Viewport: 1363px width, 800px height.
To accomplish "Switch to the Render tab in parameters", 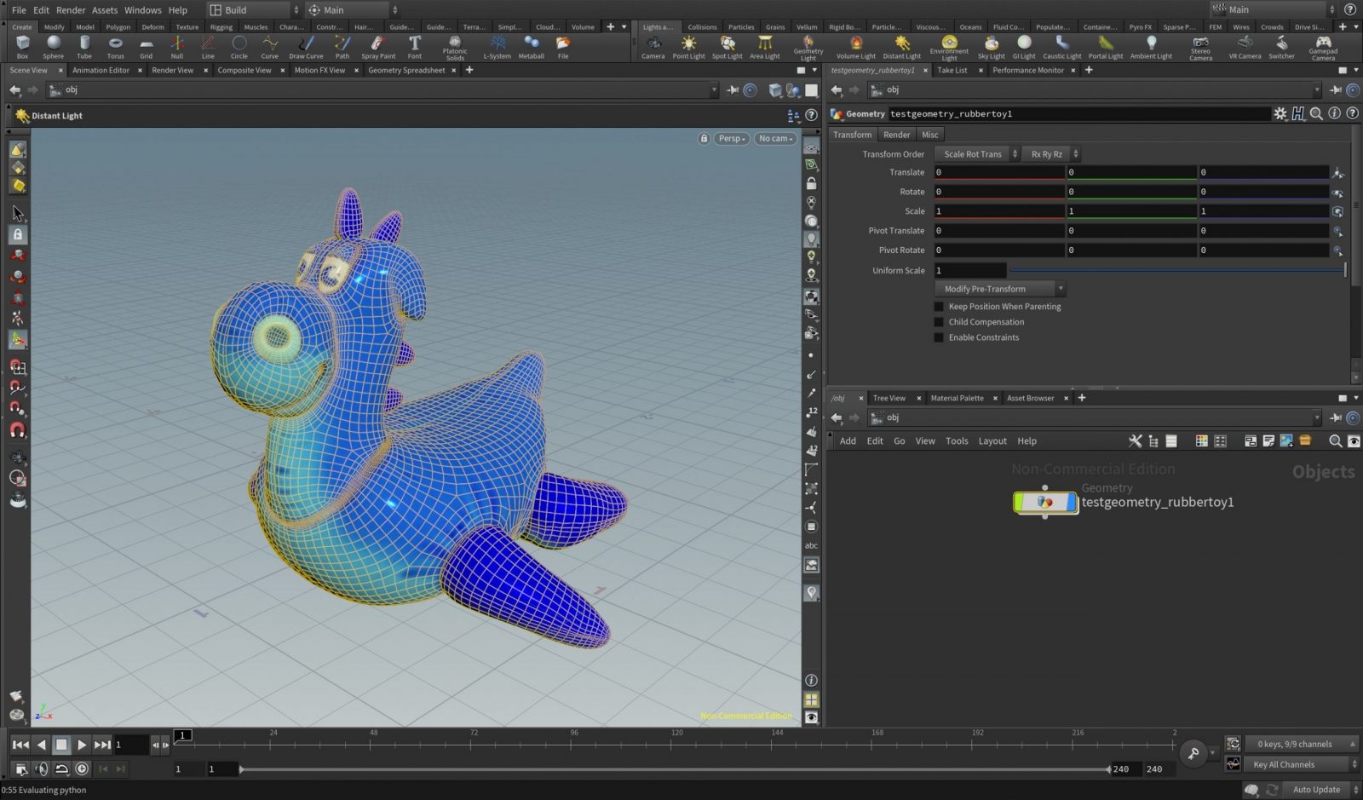I will (896, 134).
